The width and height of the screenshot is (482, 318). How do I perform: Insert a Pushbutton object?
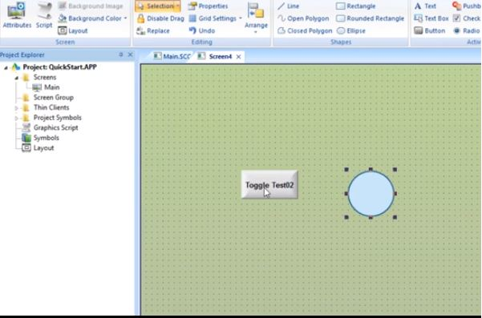pyautogui.click(x=467, y=6)
